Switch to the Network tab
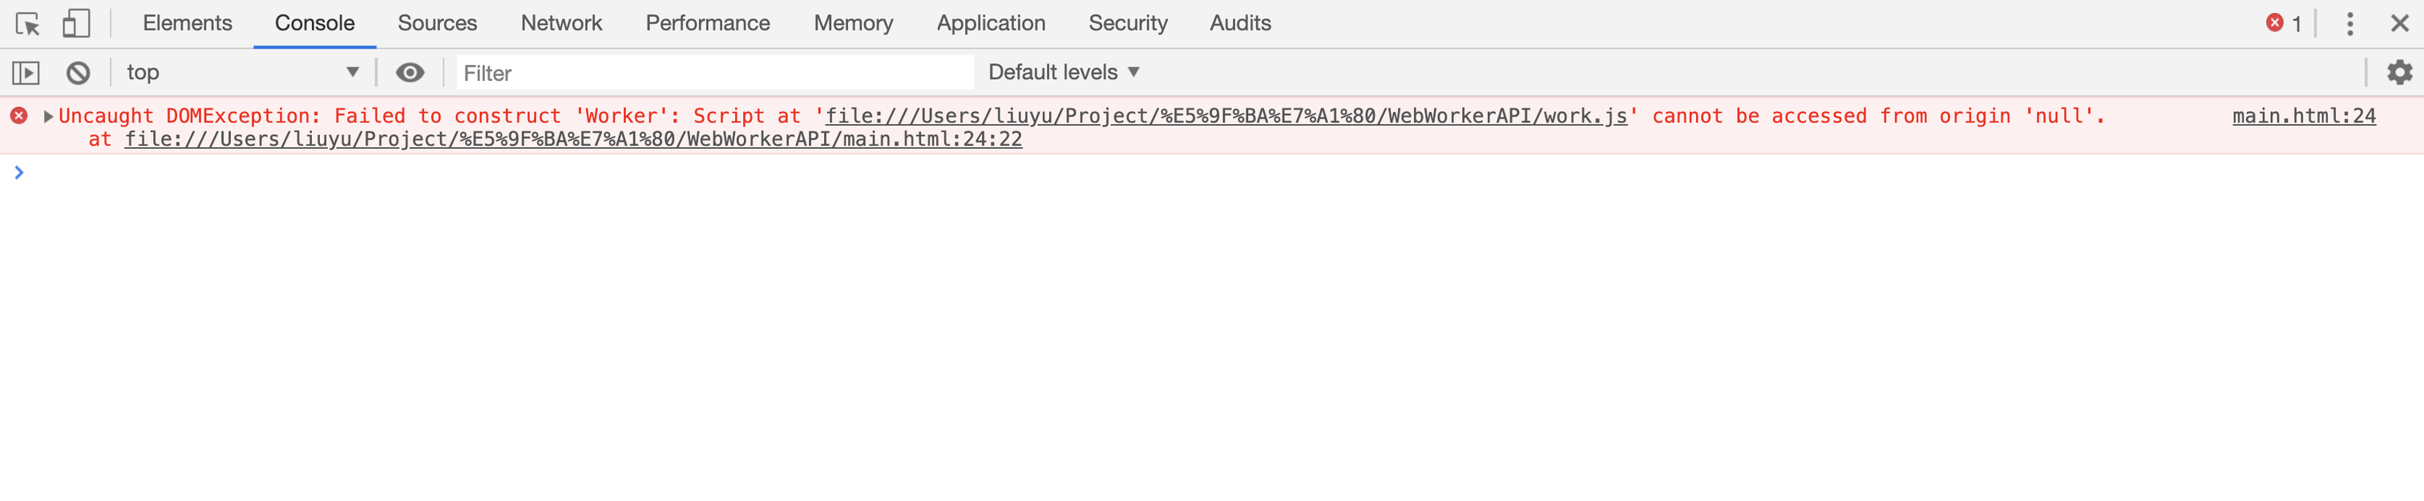This screenshot has height=501, width=2424. [561, 23]
